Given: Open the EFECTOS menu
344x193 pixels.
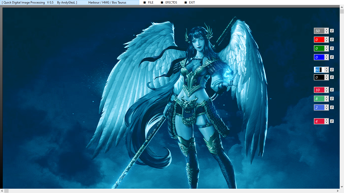Looking at the screenshot, I should coord(171,3).
